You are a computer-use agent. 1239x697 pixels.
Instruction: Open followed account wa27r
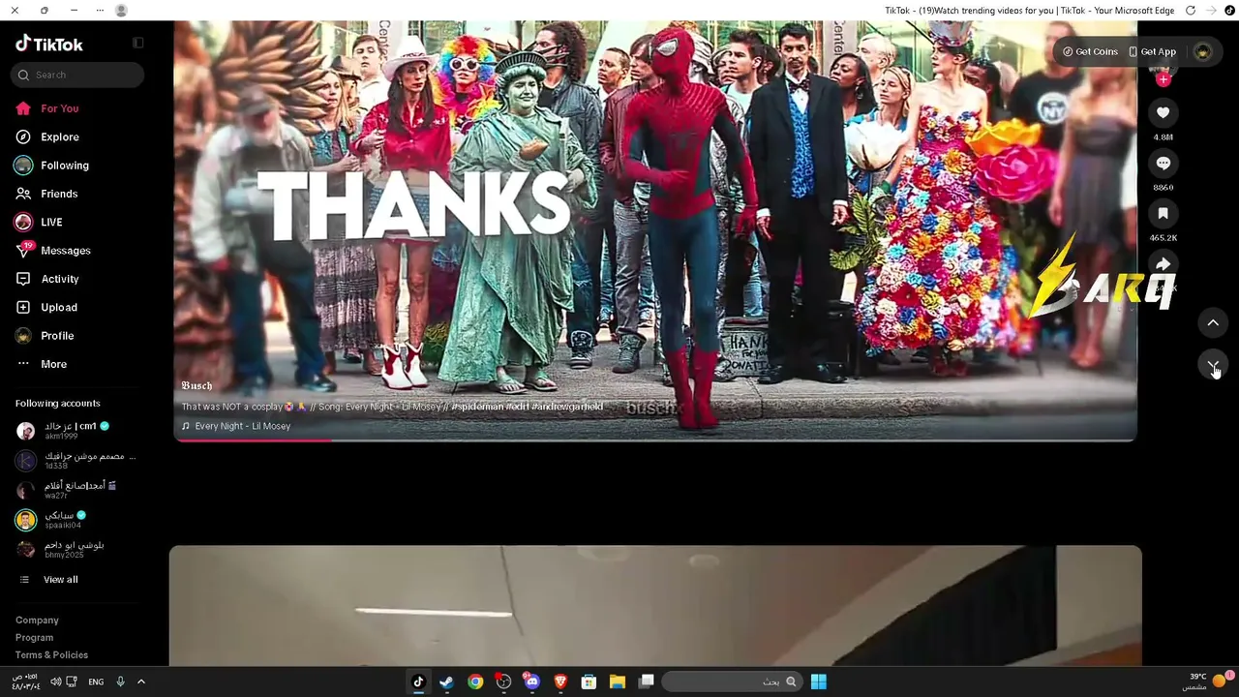pyautogui.click(x=66, y=490)
